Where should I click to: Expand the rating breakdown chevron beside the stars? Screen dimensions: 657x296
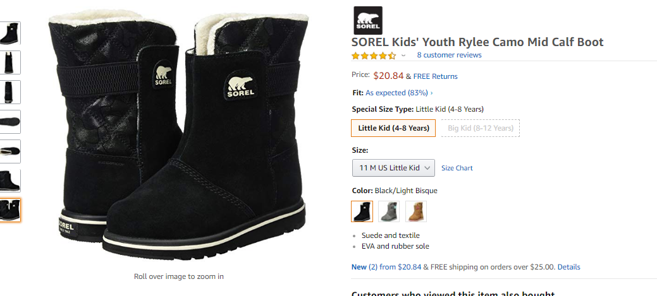(403, 56)
